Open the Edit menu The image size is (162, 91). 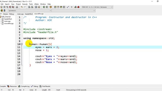point(2,4)
